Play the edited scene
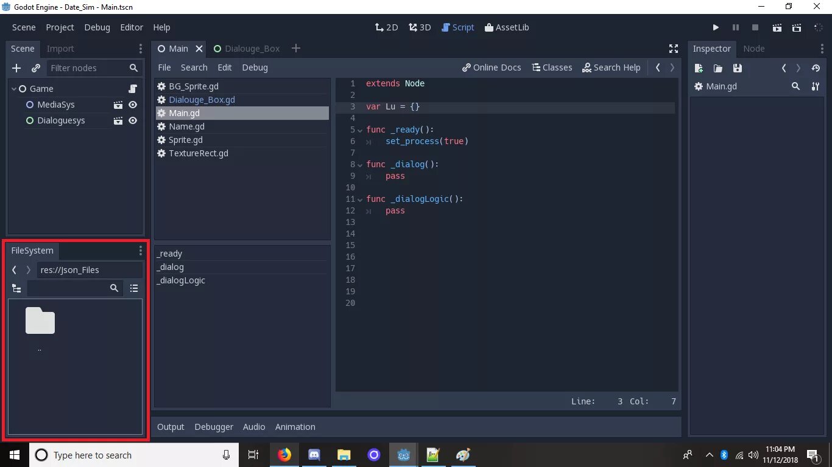The height and width of the screenshot is (467, 832). pyautogui.click(x=777, y=27)
